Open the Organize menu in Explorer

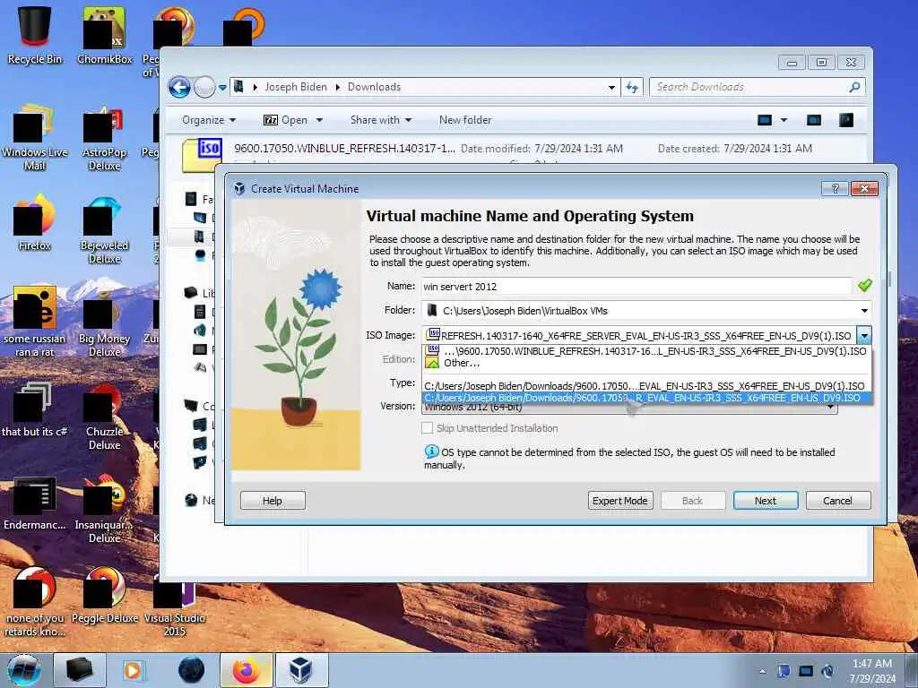tap(209, 120)
